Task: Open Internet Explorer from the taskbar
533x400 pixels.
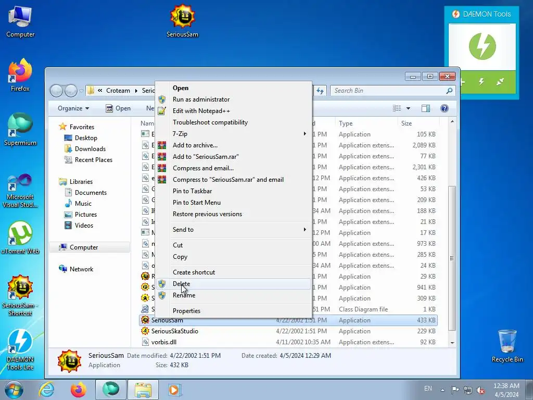Action: click(x=46, y=390)
